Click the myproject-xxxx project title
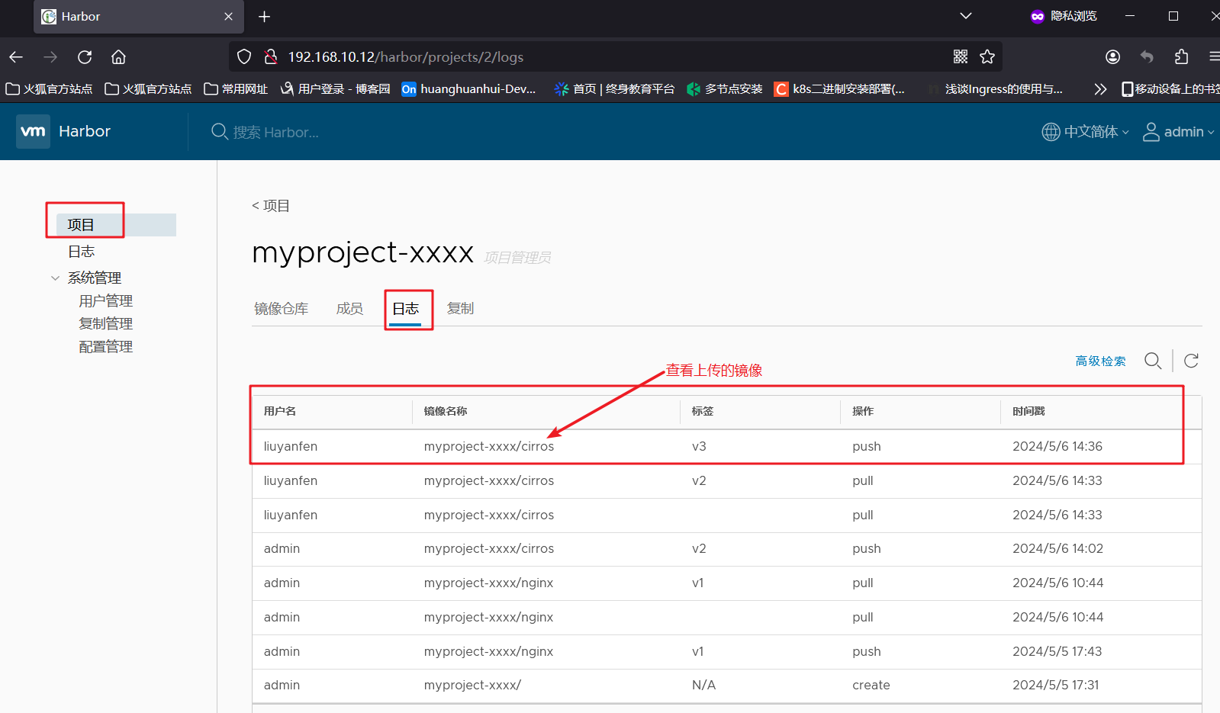Viewport: 1220px width, 713px height. tap(362, 252)
